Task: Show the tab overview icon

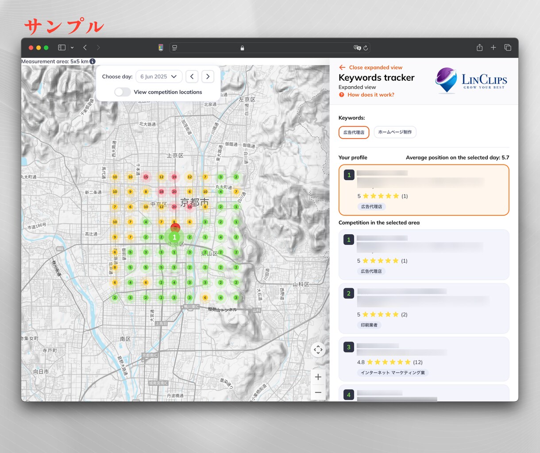Action: coord(508,47)
